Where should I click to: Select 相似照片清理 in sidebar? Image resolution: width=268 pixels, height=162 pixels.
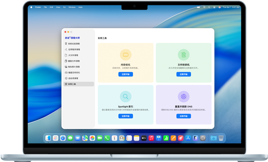pos(74,67)
